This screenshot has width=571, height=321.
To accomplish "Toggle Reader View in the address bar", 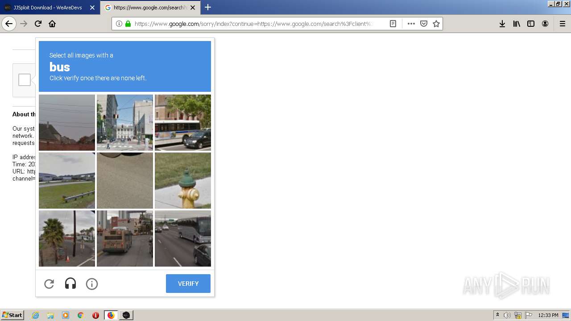I will click(393, 24).
